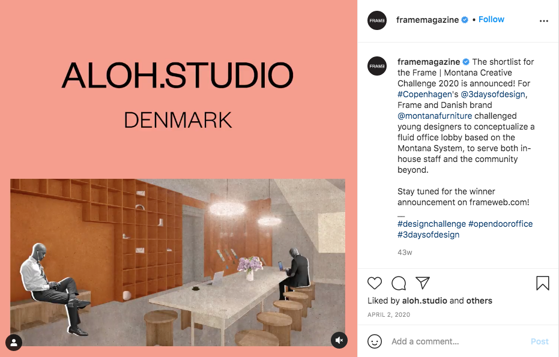
Task: Visit the @3daysofdesign profile
Action: click(493, 94)
